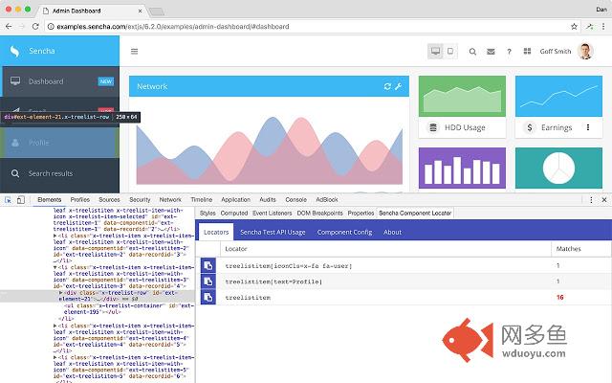Switch to the Sencha Test API Usage tab
612x383 pixels.
tap(273, 232)
